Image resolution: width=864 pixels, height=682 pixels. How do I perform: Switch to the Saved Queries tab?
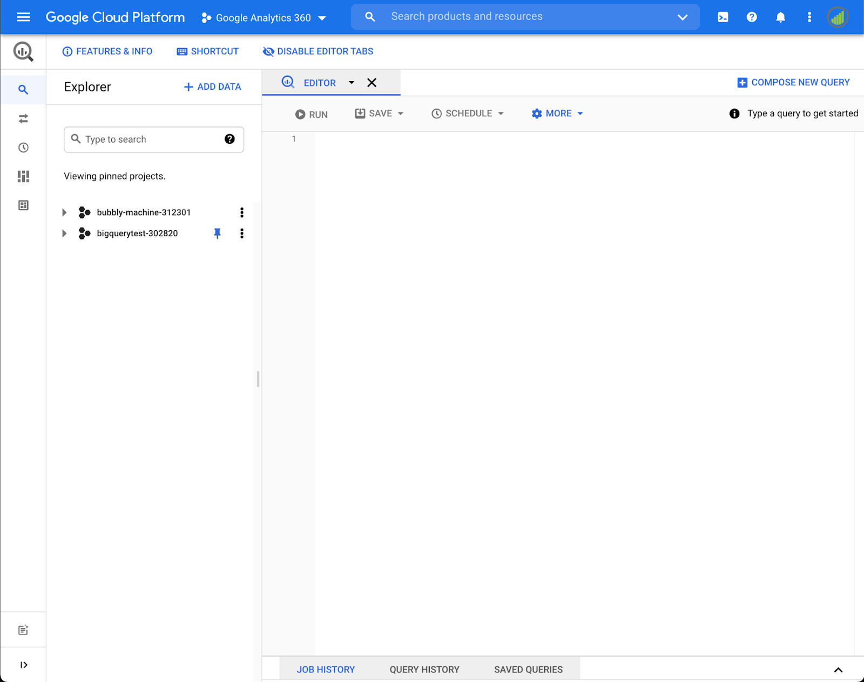coord(528,670)
